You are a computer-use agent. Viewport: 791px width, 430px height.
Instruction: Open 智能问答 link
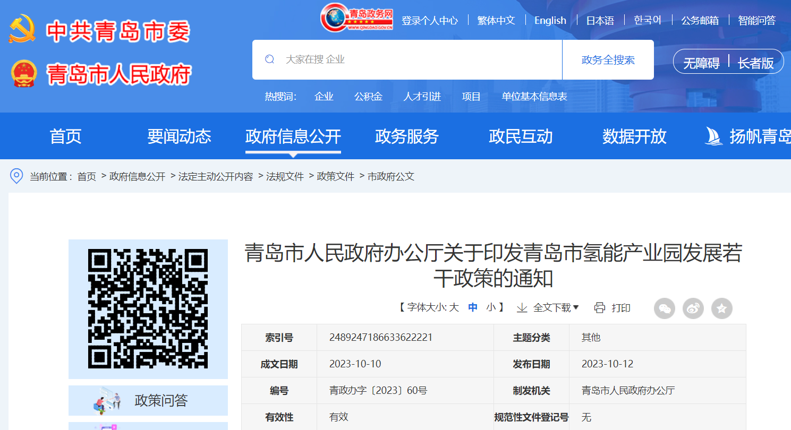(757, 20)
